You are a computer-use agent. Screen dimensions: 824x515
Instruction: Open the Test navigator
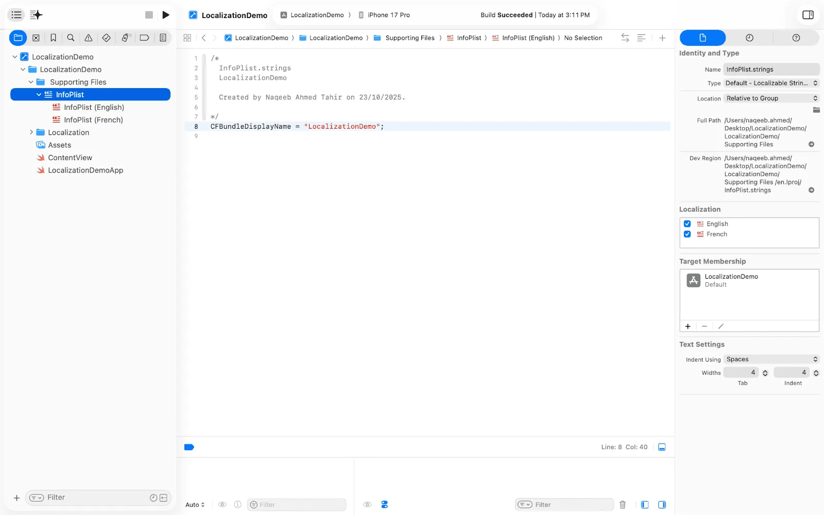point(106,37)
